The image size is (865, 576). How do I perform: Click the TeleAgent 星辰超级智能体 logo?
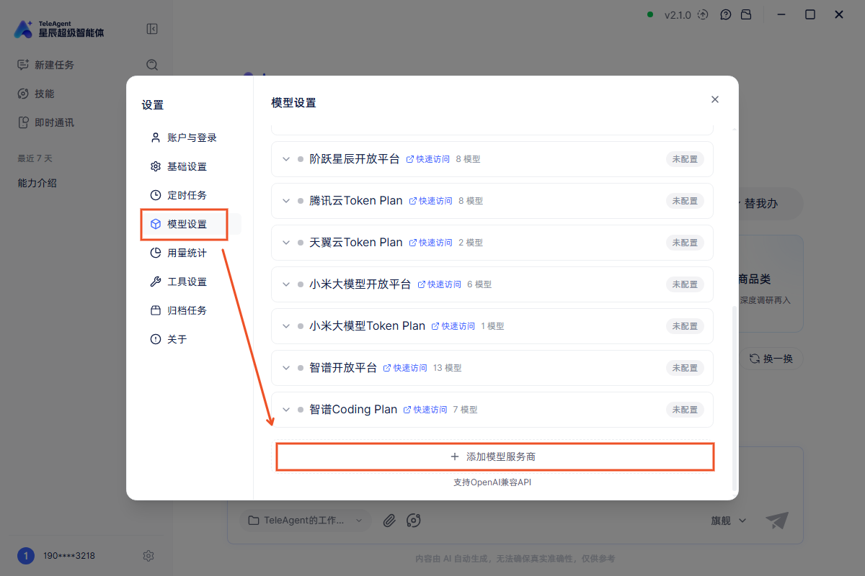(59, 29)
